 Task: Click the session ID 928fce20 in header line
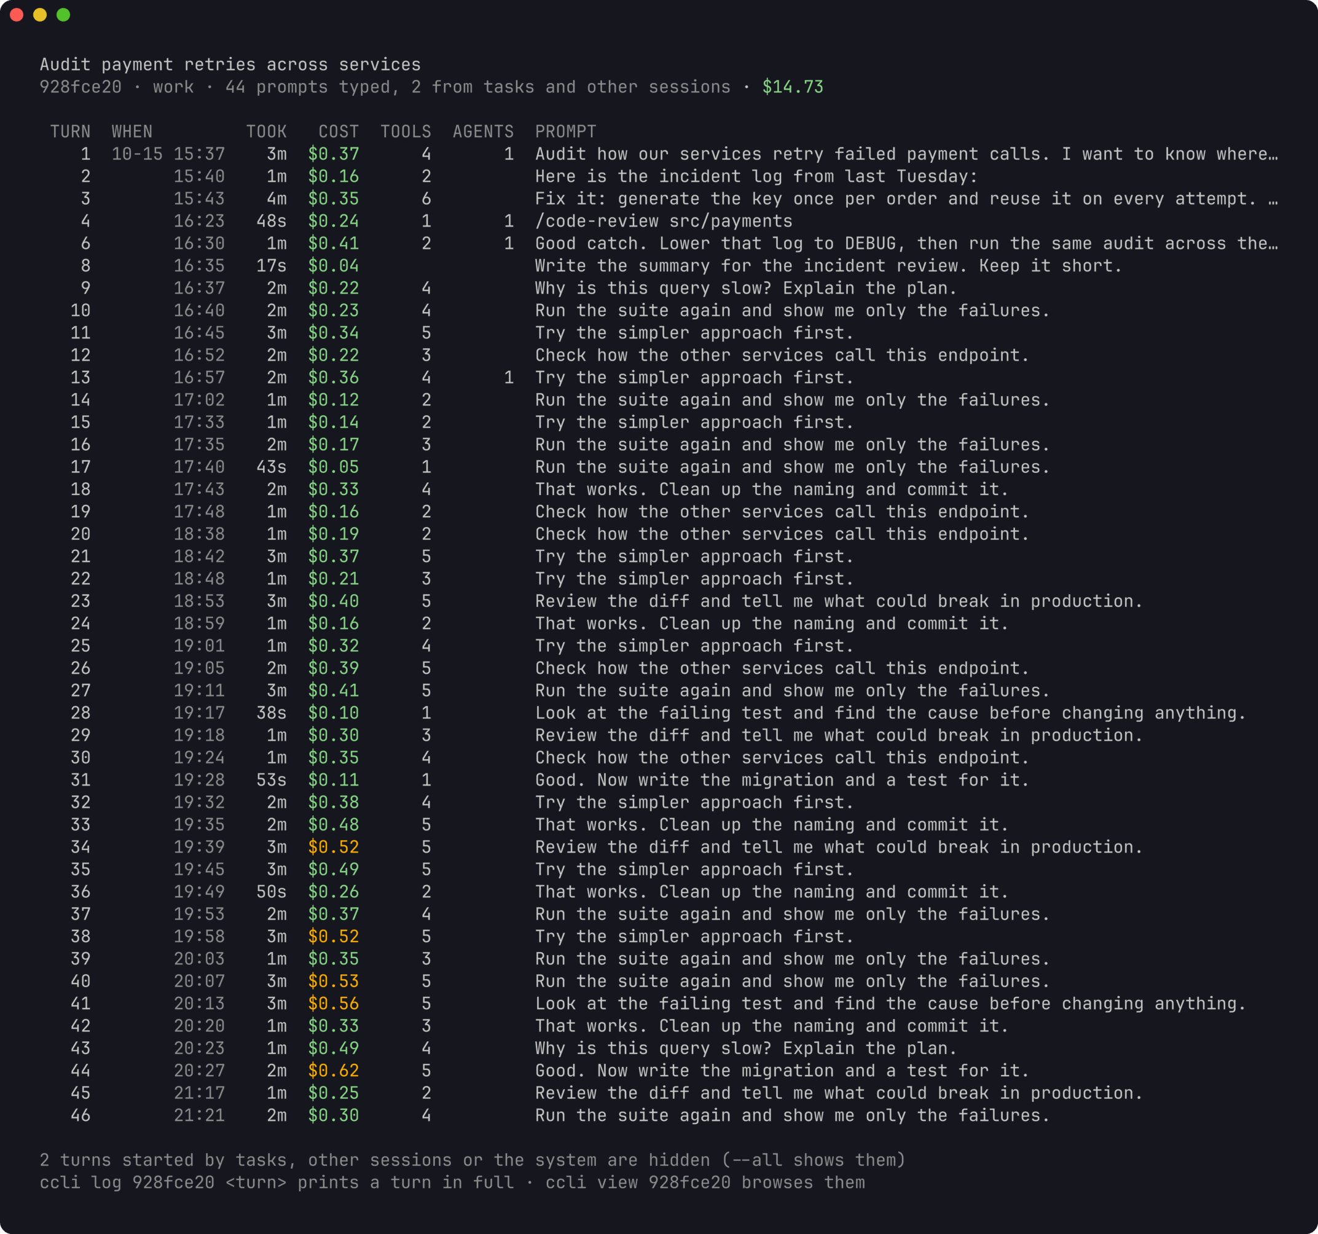point(81,87)
